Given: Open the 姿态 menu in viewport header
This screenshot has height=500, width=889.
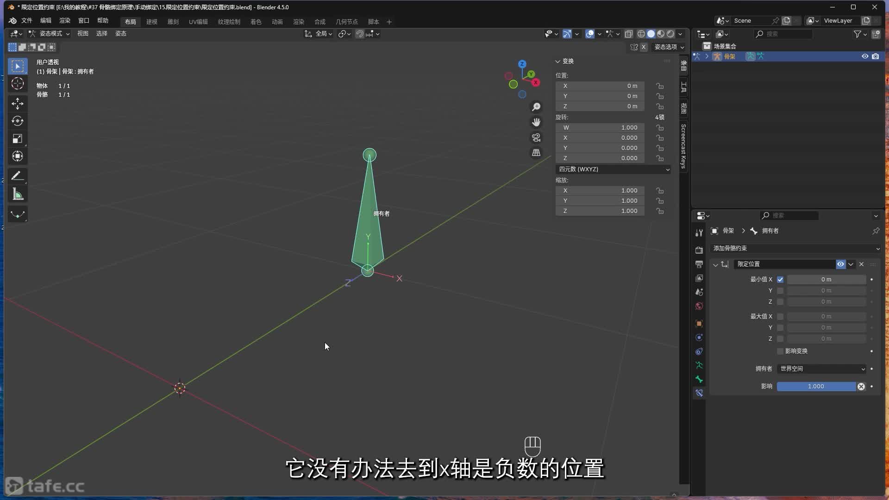Looking at the screenshot, I should pyautogui.click(x=121, y=34).
